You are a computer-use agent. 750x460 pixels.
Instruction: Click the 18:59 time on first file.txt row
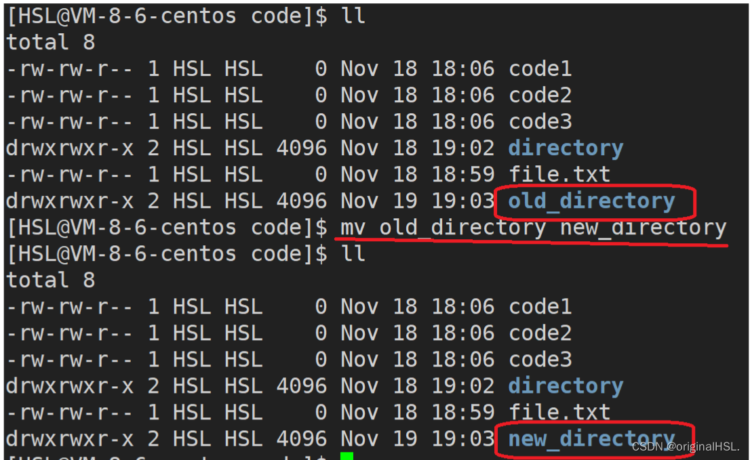pyautogui.click(x=462, y=174)
